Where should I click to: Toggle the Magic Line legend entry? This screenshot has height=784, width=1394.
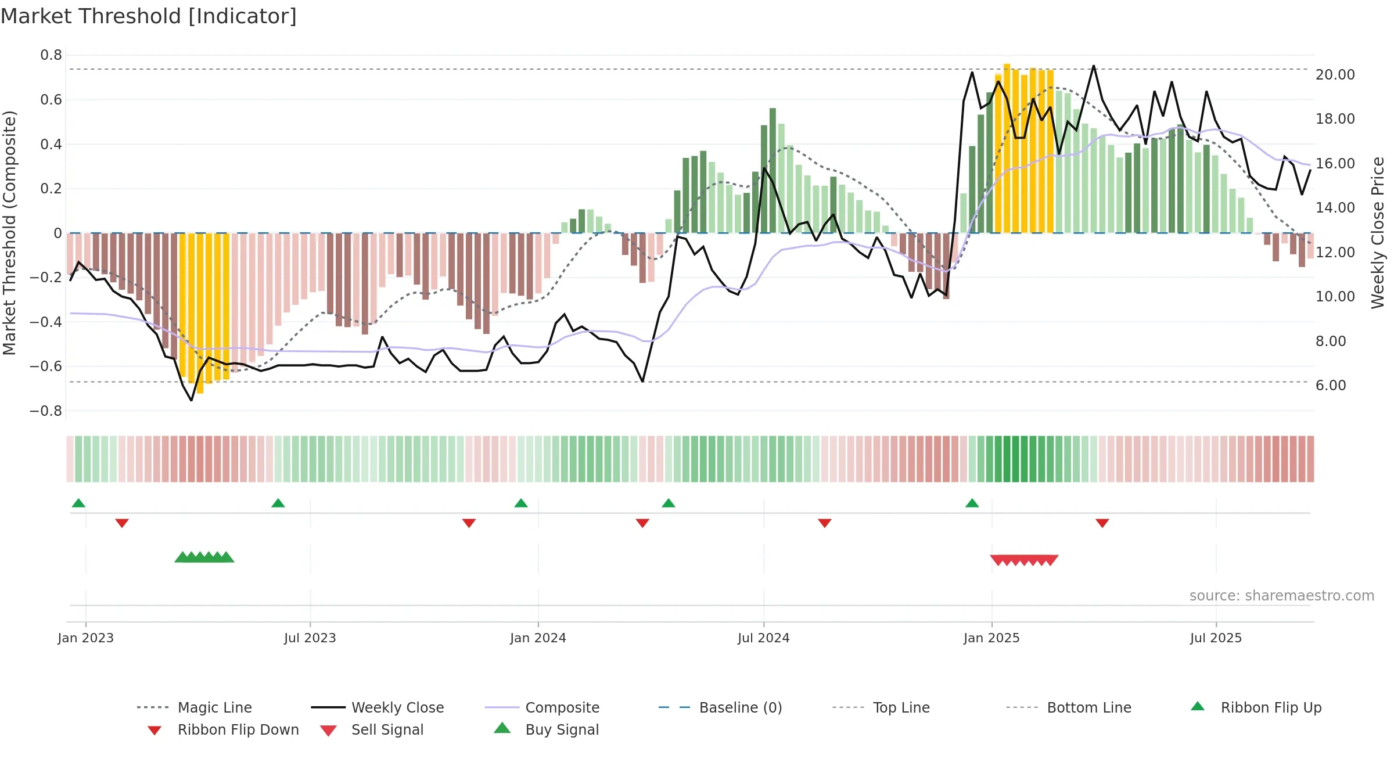coord(195,707)
